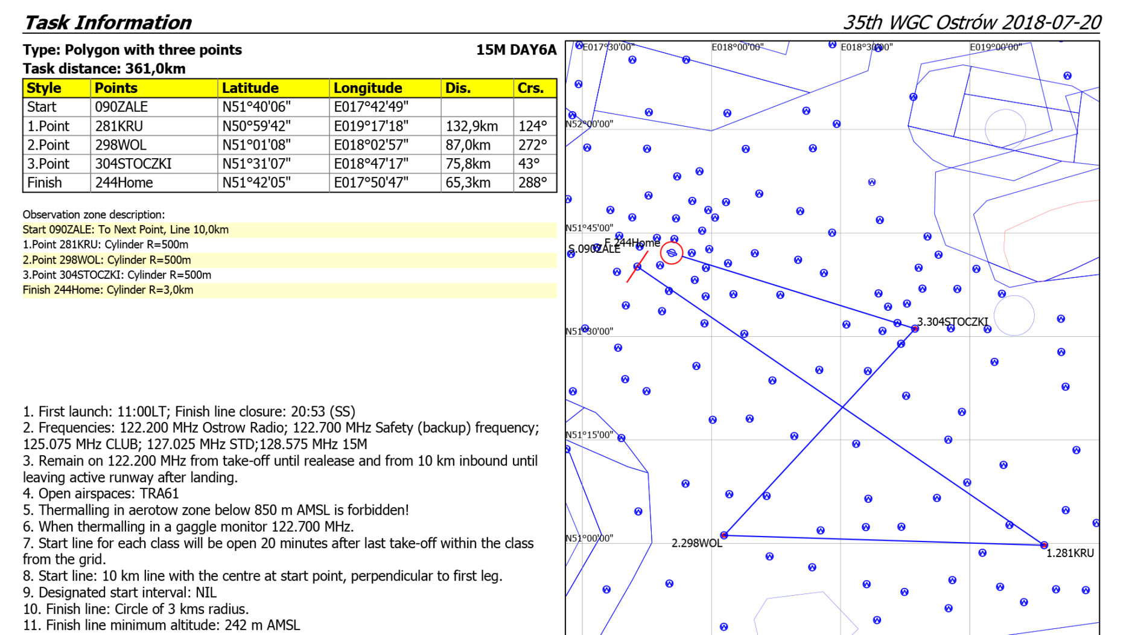
Task: Click the 3.304STOCZKI turnpoint marker on map
Action: click(x=915, y=329)
